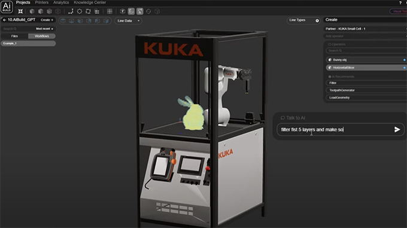Select the wireframe cube display icon
407x228 pixels.
pos(58,11)
